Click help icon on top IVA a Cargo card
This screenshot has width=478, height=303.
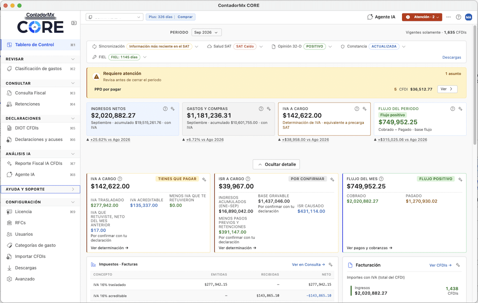point(357,109)
